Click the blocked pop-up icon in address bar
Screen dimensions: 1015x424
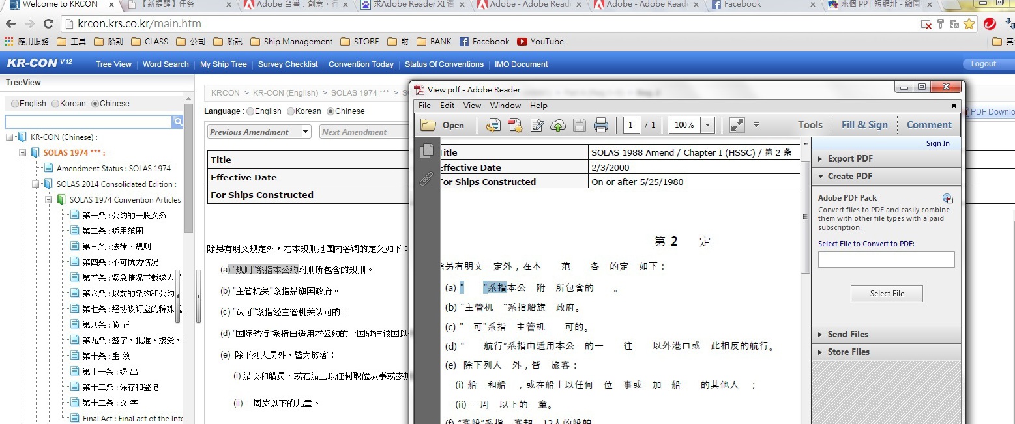click(x=926, y=24)
